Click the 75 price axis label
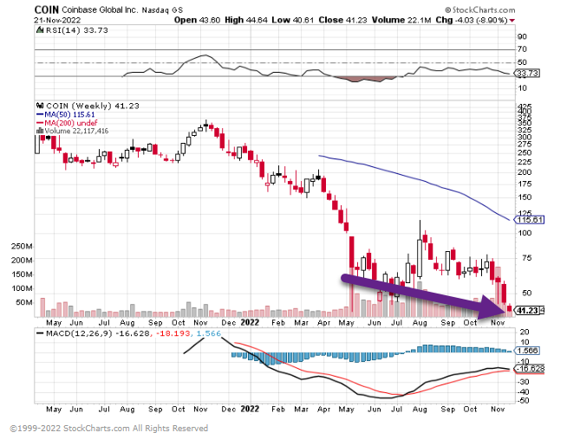567x439 pixels. pyautogui.click(x=527, y=258)
